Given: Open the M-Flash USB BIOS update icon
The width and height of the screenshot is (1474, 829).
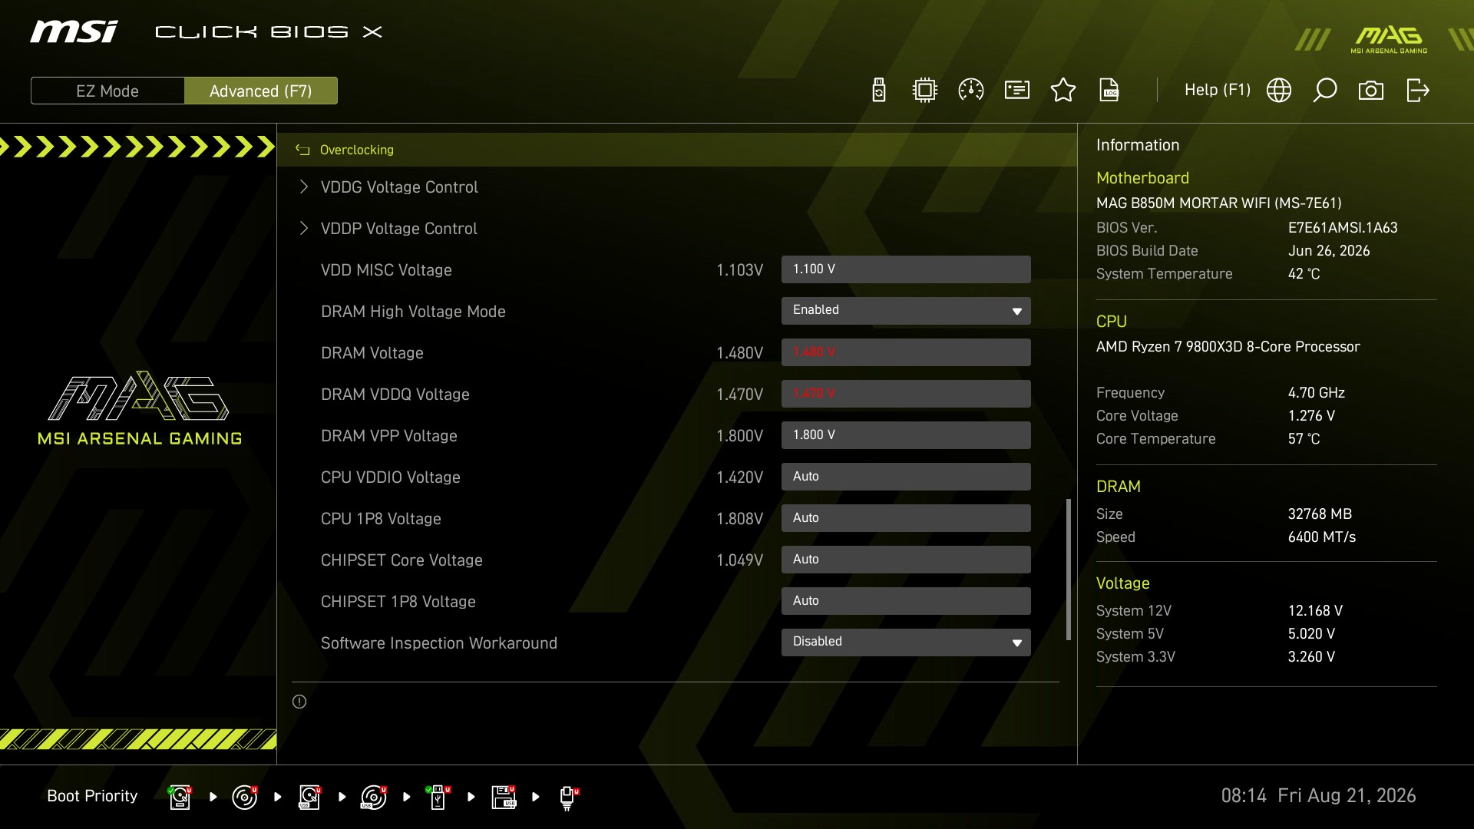Looking at the screenshot, I should (879, 90).
